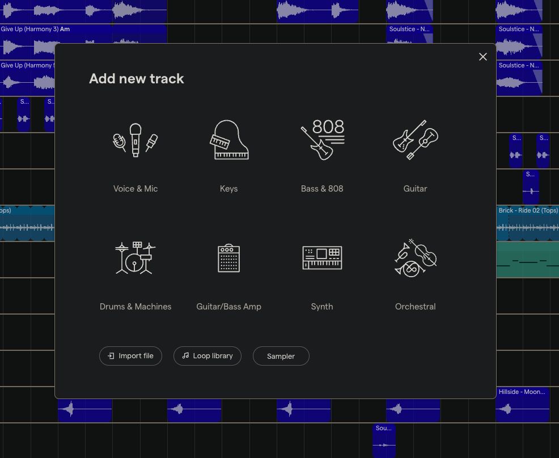Click the import arrow icon on Import file
Image resolution: width=559 pixels, height=458 pixels.
click(111, 355)
